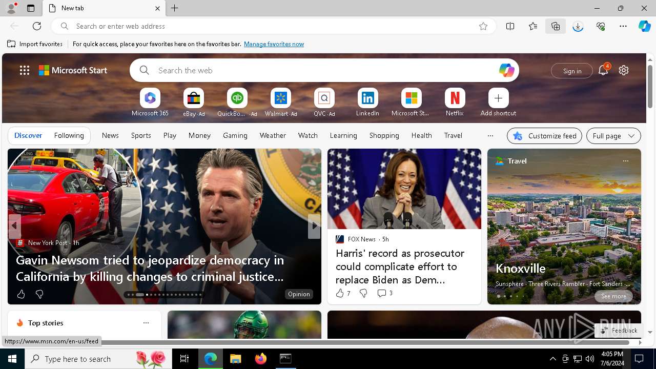Expand more feed categories ellipsis

point(490,136)
